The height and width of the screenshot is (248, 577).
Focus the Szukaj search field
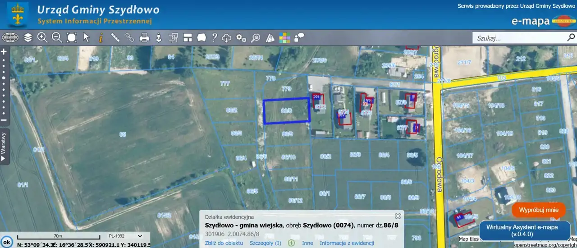[519, 38]
